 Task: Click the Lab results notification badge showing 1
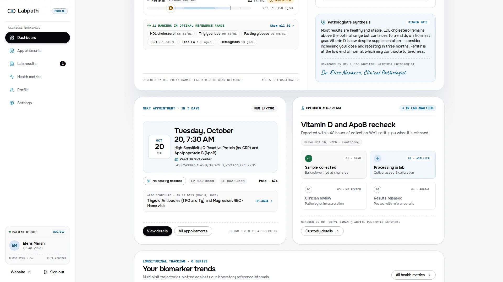pyautogui.click(x=63, y=64)
